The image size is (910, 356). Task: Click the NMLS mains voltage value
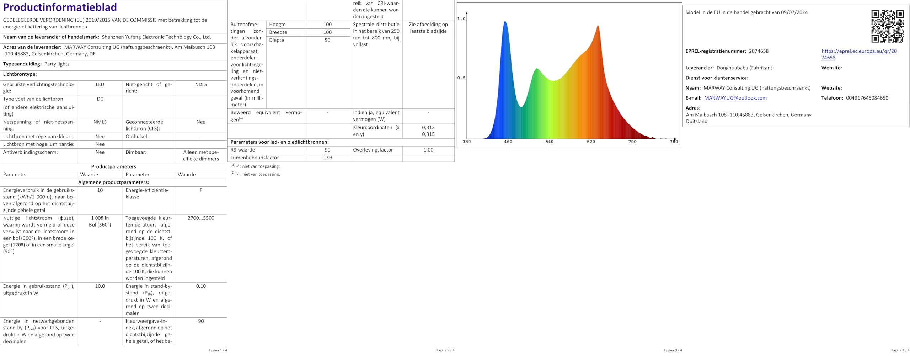pyautogui.click(x=100, y=122)
